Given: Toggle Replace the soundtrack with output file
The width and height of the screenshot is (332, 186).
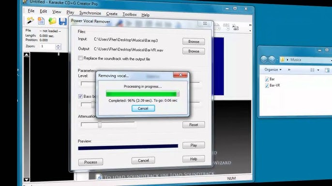Looking at the screenshot, I should [80, 58].
